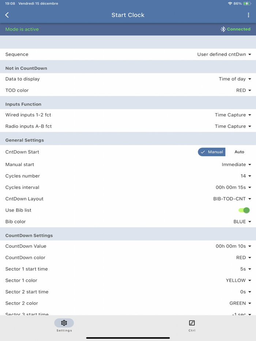Tap the Mode is active status banner
Viewport: 256px width, 341px height.
[x=22, y=29]
